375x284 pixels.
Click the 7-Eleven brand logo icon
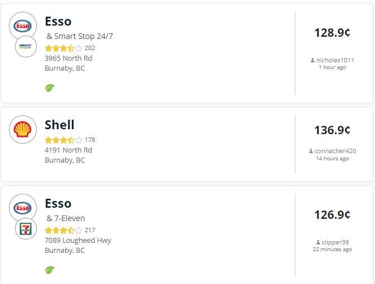coord(26,228)
